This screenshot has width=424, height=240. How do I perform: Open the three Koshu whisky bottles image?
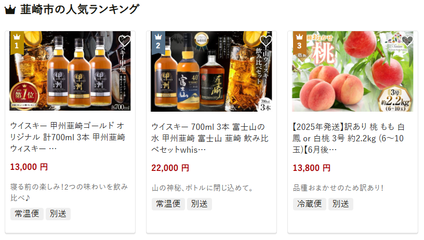(x=70, y=71)
